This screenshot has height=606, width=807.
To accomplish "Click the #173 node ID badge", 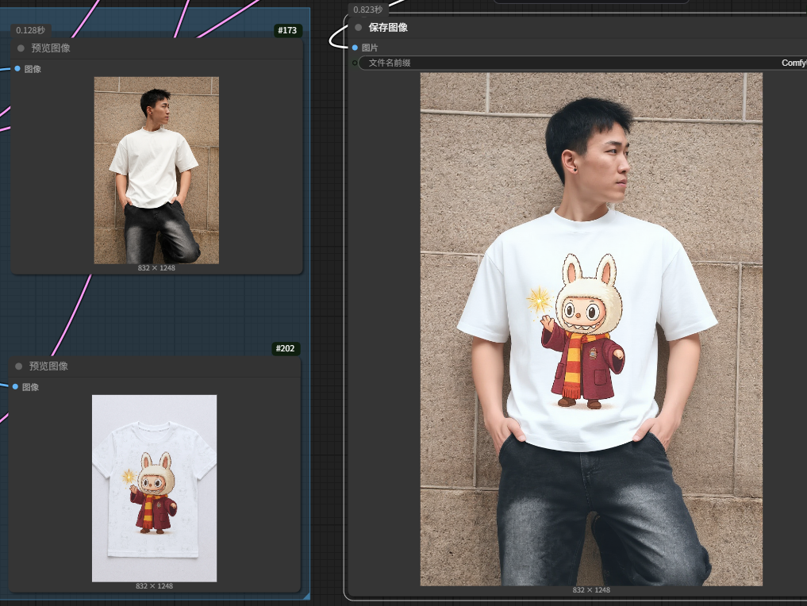I will point(287,30).
